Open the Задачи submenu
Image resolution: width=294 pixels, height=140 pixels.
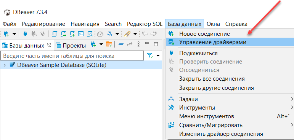[x=230, y=99]
